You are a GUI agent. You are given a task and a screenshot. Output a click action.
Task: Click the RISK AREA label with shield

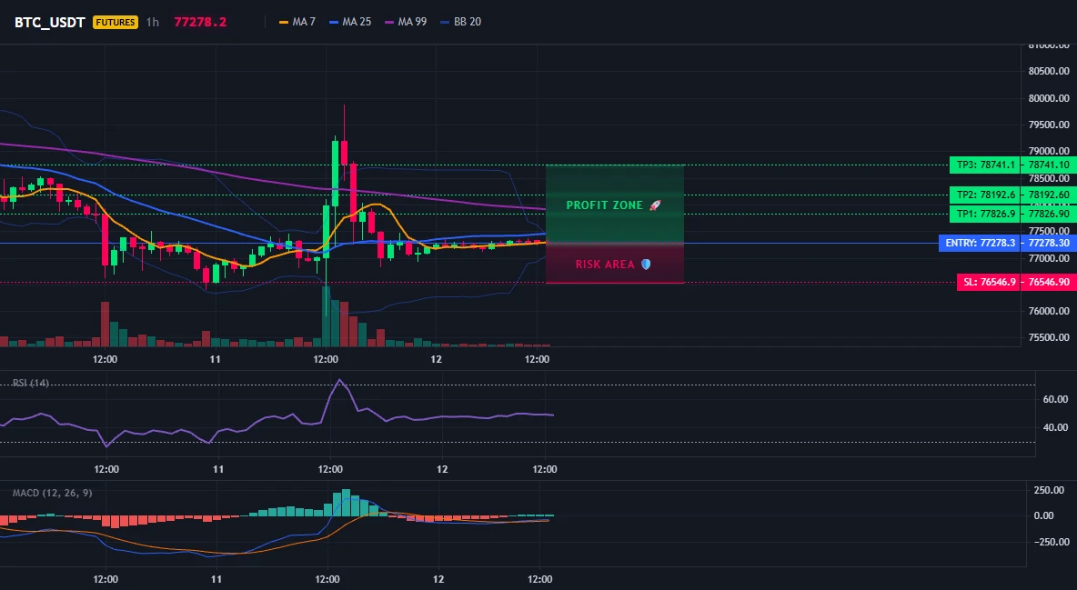click(613, 265)
